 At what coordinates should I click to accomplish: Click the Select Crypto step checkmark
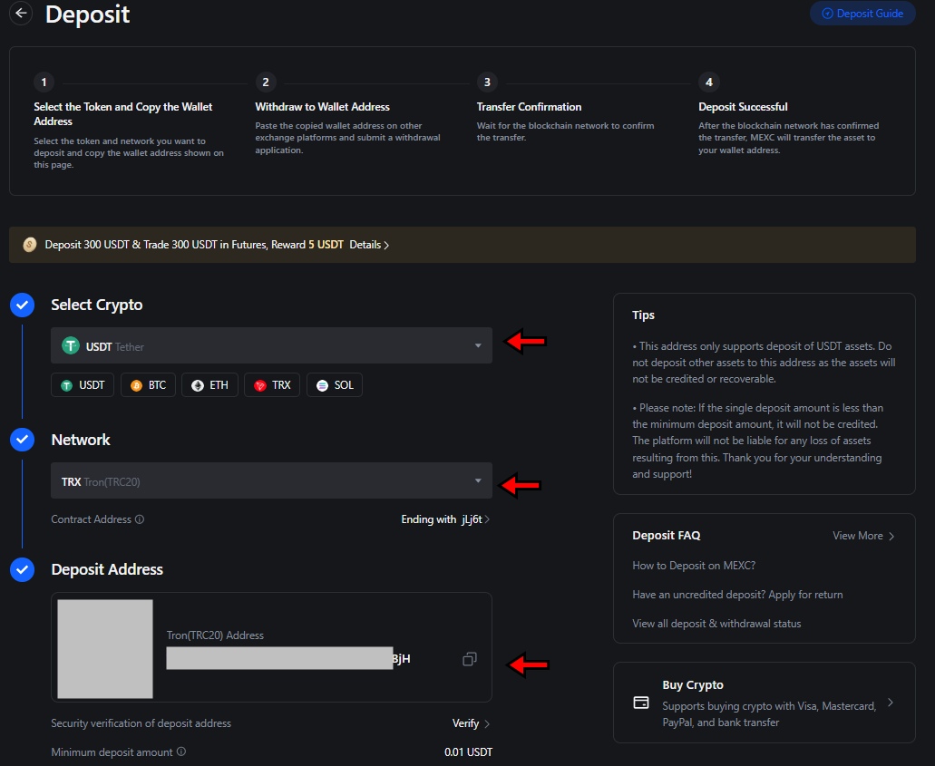pos(22,305)
